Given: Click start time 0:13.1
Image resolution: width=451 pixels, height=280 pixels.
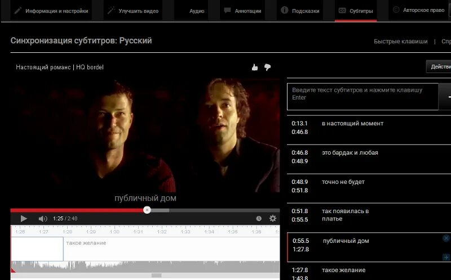Looking at the screenshot, I should (x=299, y=123).
